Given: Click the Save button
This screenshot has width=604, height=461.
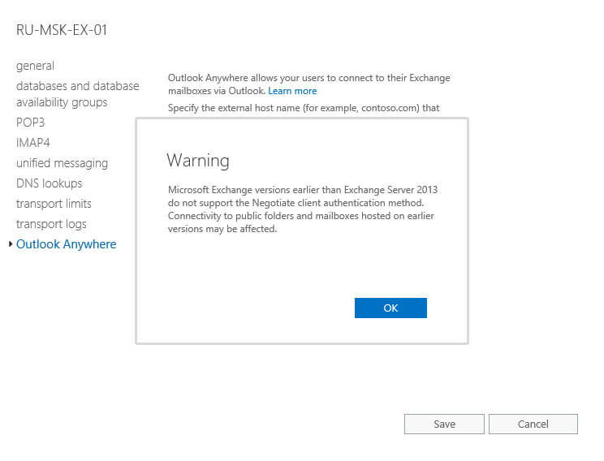Looking at the screenshot, I should pyautogui.click(x=444, y=424).
